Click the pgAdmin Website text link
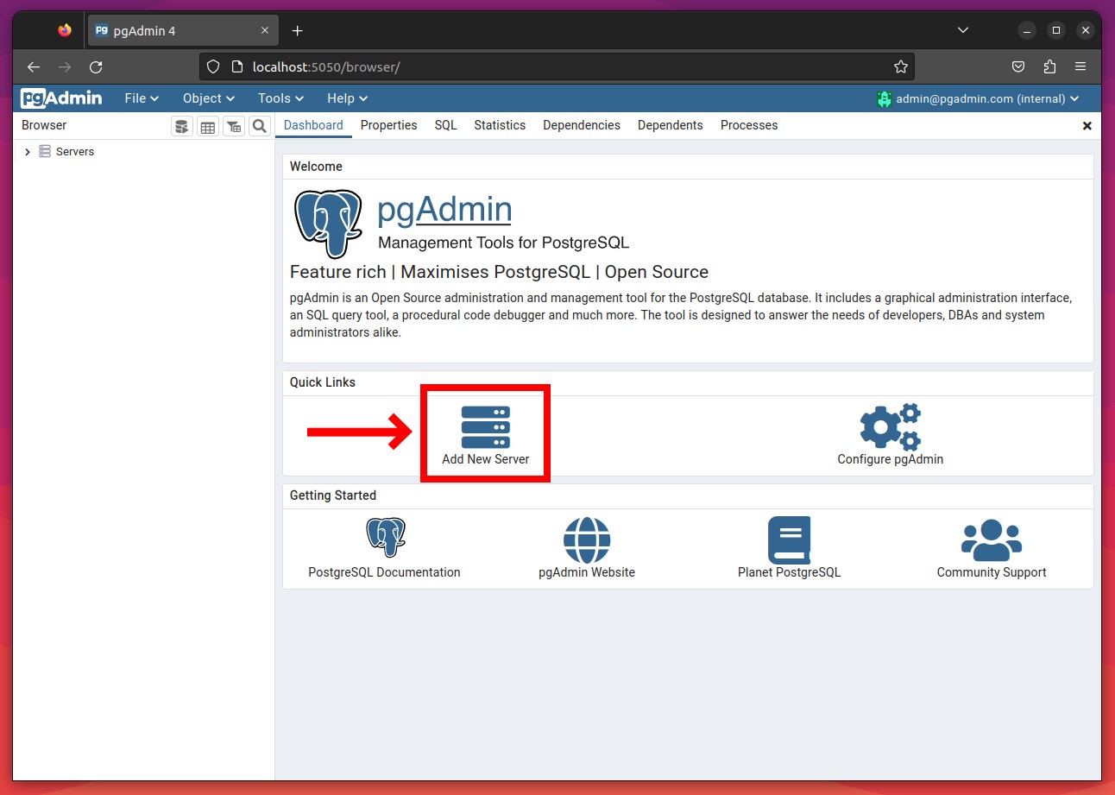This screenshot has width=1115, height=795. [587, 572]
